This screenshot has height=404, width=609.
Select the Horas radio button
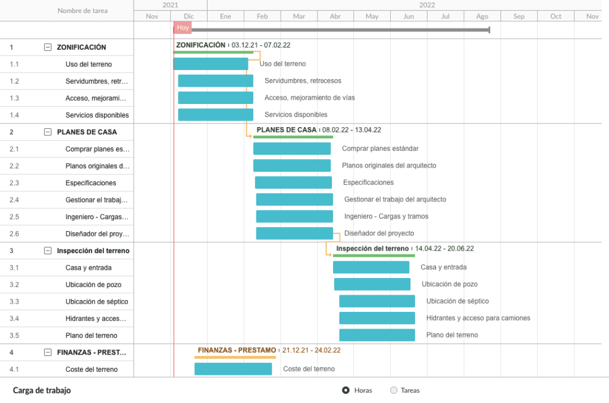click(x=346, y=390)
